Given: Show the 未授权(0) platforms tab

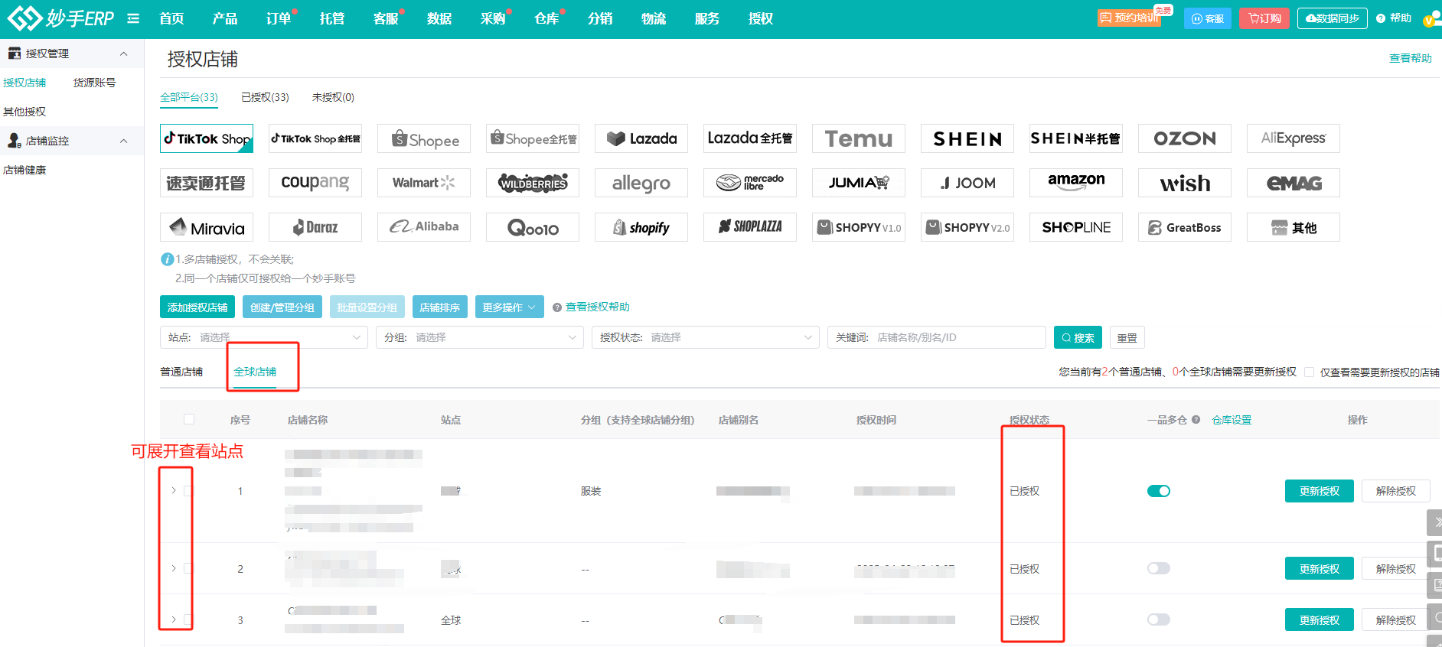Looking at the screenshot, I should pos(333,97).
